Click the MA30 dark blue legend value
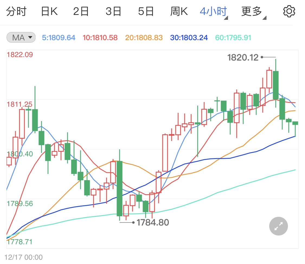The height and width of the screenshot is (264, 305). (189, 38)
